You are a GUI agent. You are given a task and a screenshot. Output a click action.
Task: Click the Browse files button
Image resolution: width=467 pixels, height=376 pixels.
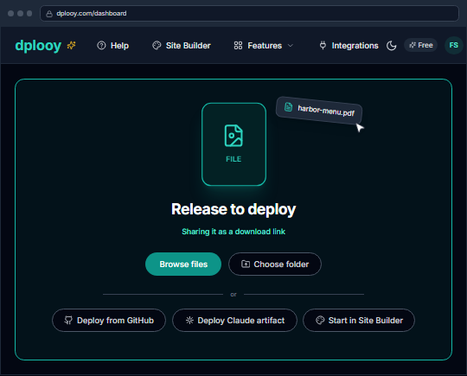point(183,264)
